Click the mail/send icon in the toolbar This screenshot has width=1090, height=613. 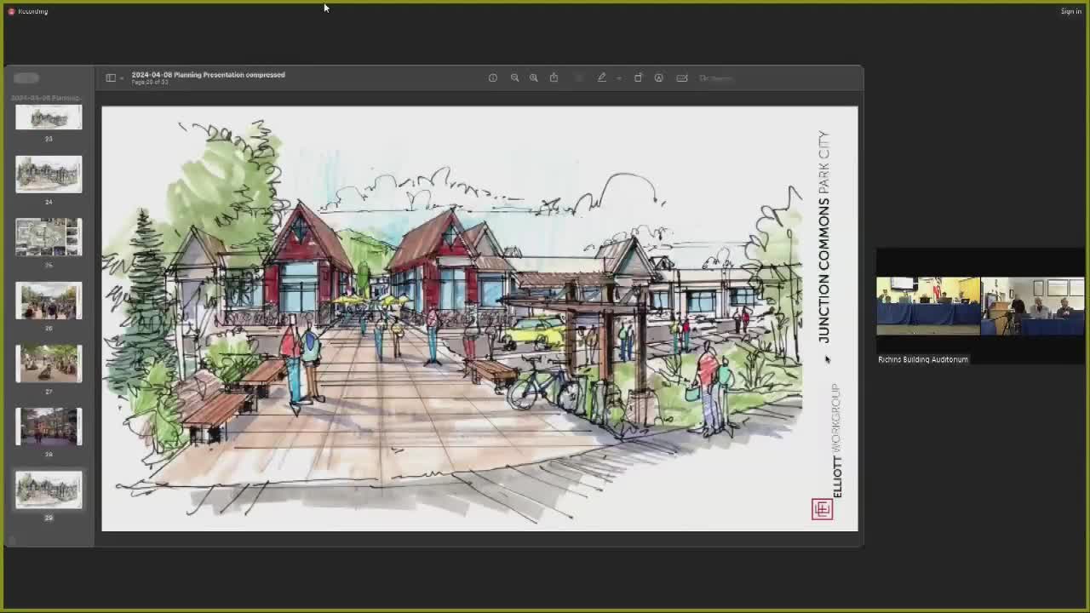pyautogui.click(x=682, y=77)
